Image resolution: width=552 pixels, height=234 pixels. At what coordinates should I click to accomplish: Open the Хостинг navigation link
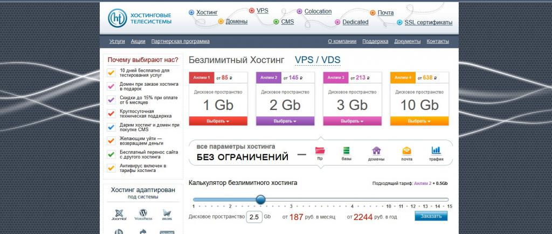click(207, 12)
